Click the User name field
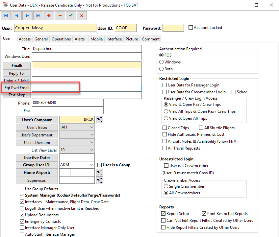The image size is (279, 237). point(55,28)
